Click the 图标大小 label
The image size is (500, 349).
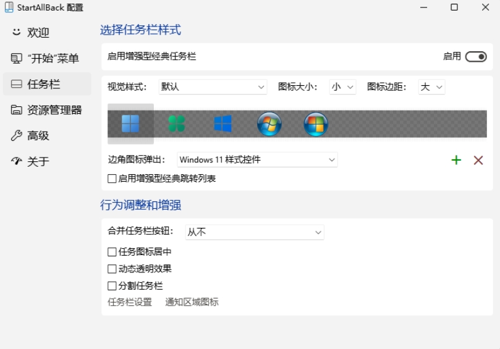tap(297, 86)
